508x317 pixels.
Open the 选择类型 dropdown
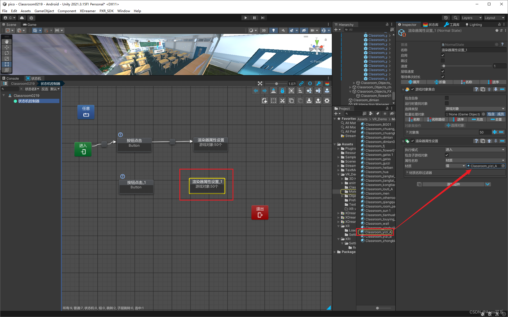pyautogui.click(x=475, y=109)
